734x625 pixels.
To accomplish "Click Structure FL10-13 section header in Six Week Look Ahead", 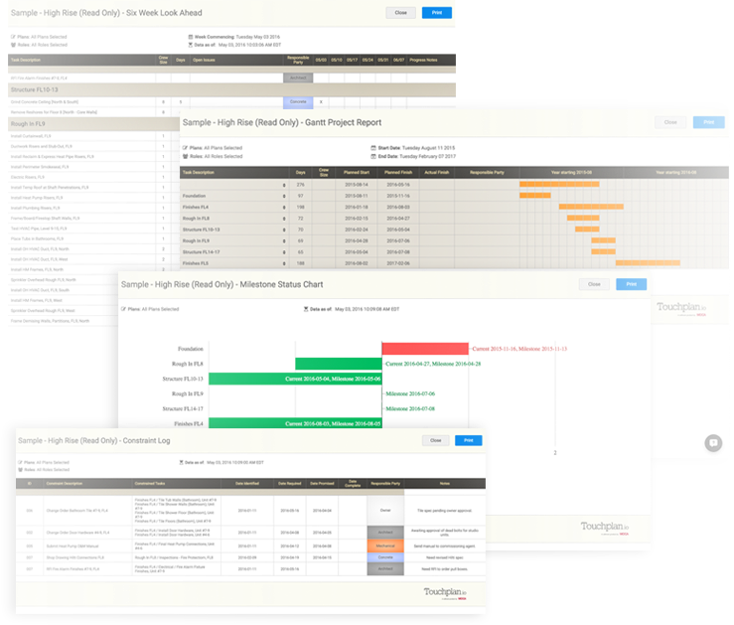I will coord(231,89).
